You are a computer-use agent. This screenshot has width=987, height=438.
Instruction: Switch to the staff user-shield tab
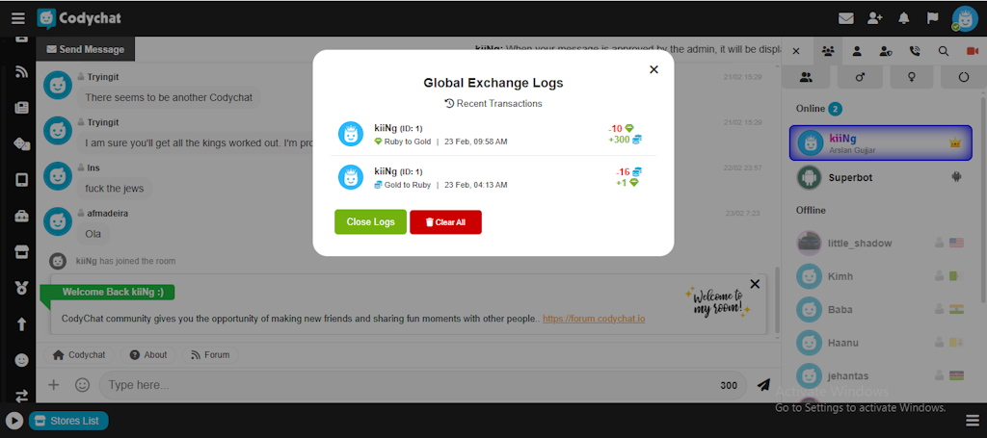(x=886, y=52)
